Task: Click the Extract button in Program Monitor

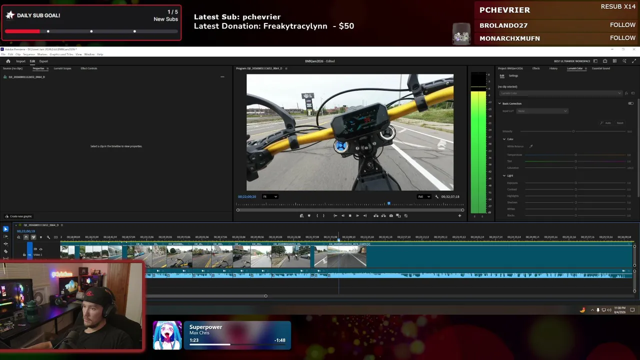Action: 383,215
